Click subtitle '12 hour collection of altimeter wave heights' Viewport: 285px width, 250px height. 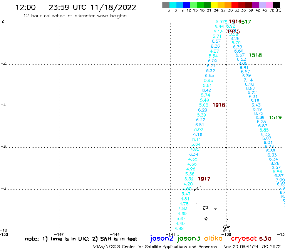click(75, 16)
